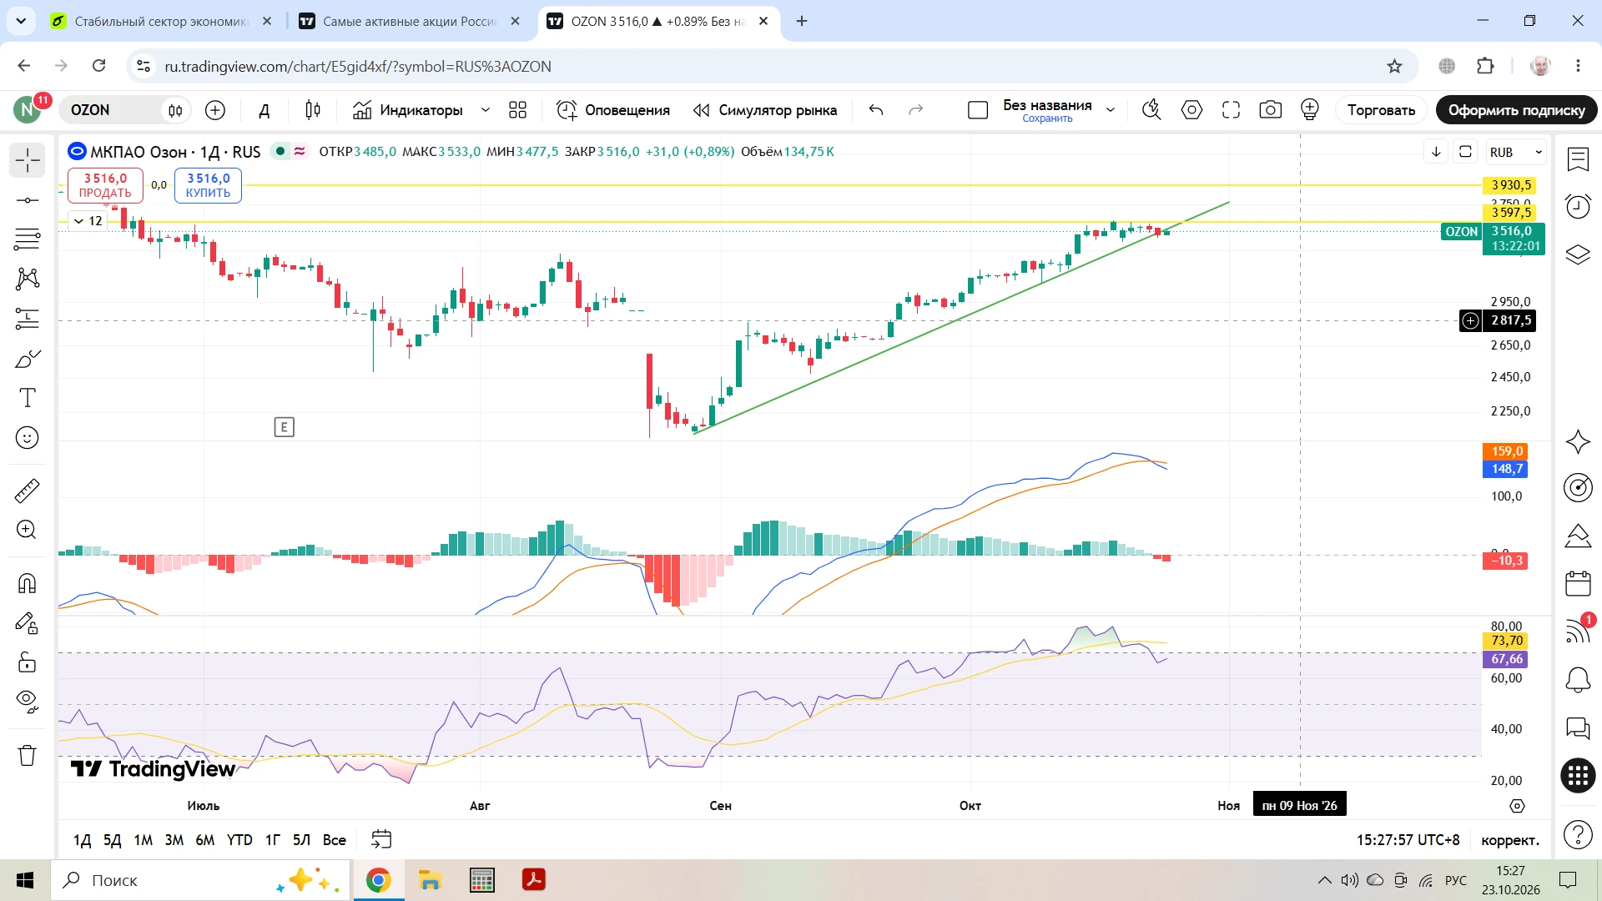1602x901 pixels.
Task: Open chart settings hexagon icon
Action: 1192,110
